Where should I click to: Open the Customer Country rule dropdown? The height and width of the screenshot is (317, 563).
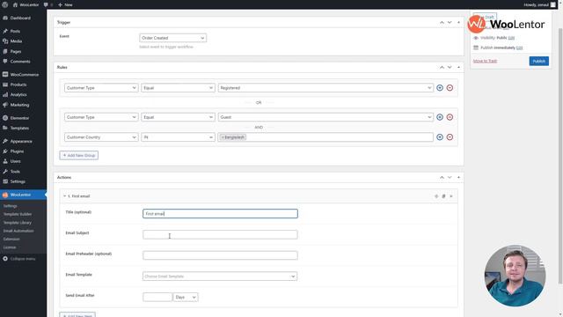click(101, 137)
